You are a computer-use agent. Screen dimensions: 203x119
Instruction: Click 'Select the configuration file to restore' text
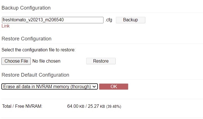tap(38, 50)
